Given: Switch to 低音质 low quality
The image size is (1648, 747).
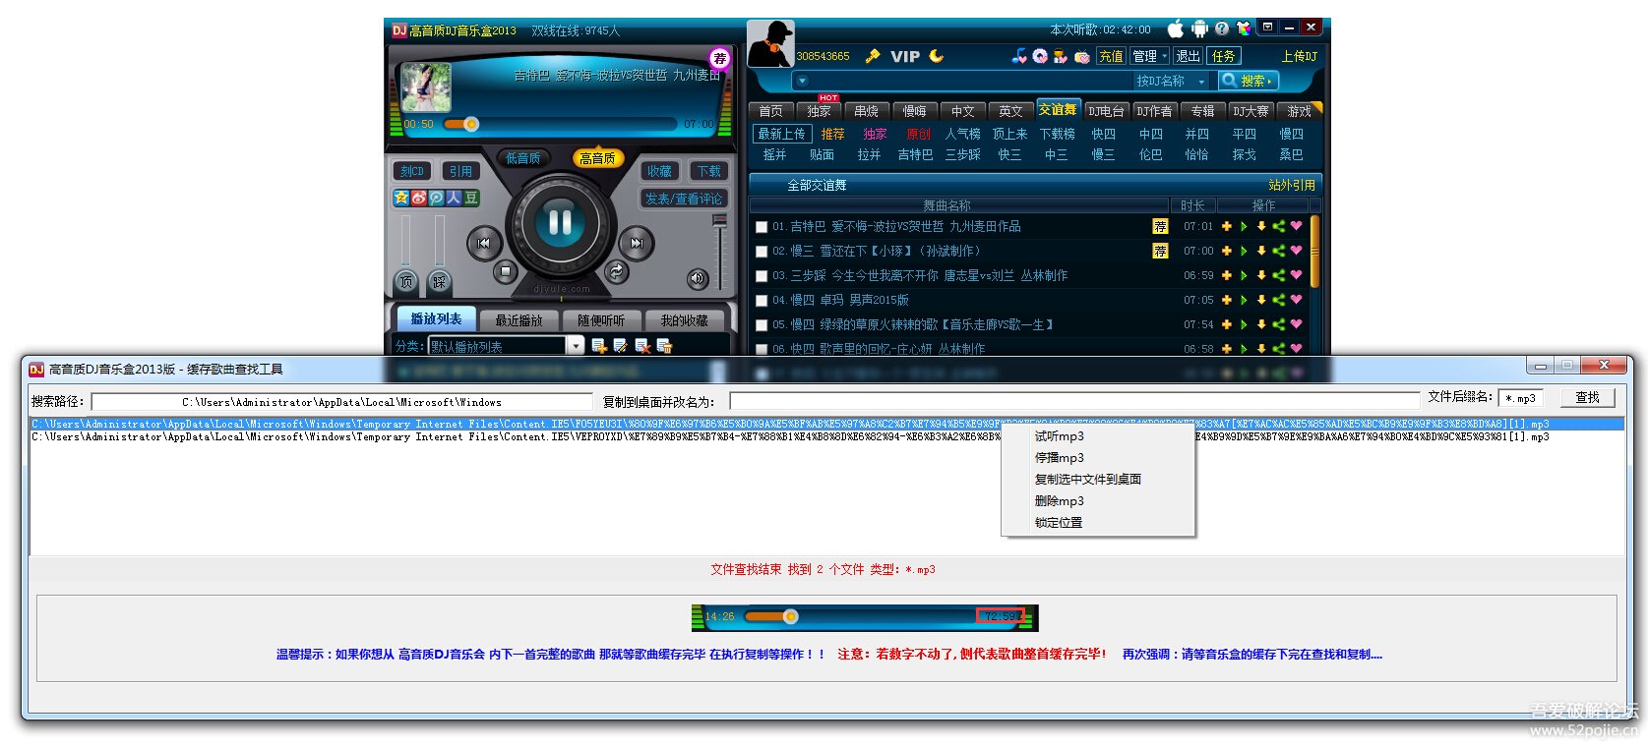Looking at the screenshot, I should tap(522, 158).
